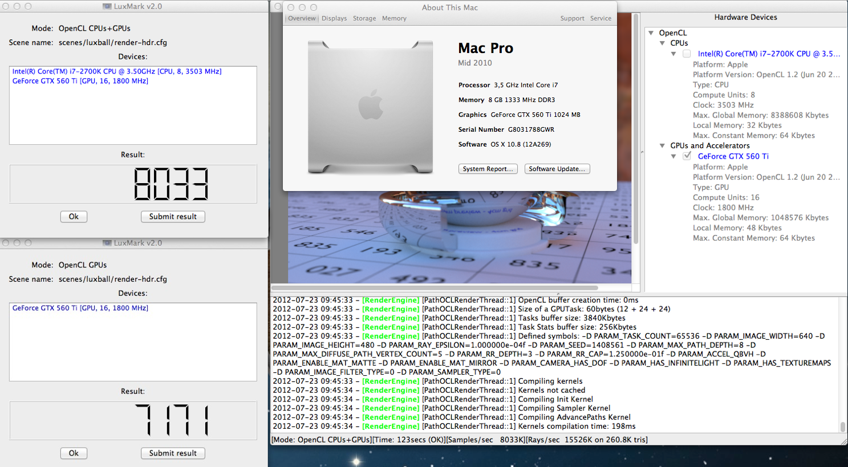
Task: Click 'Clock: 3503 MHz' row
Action: pos(723,105)
